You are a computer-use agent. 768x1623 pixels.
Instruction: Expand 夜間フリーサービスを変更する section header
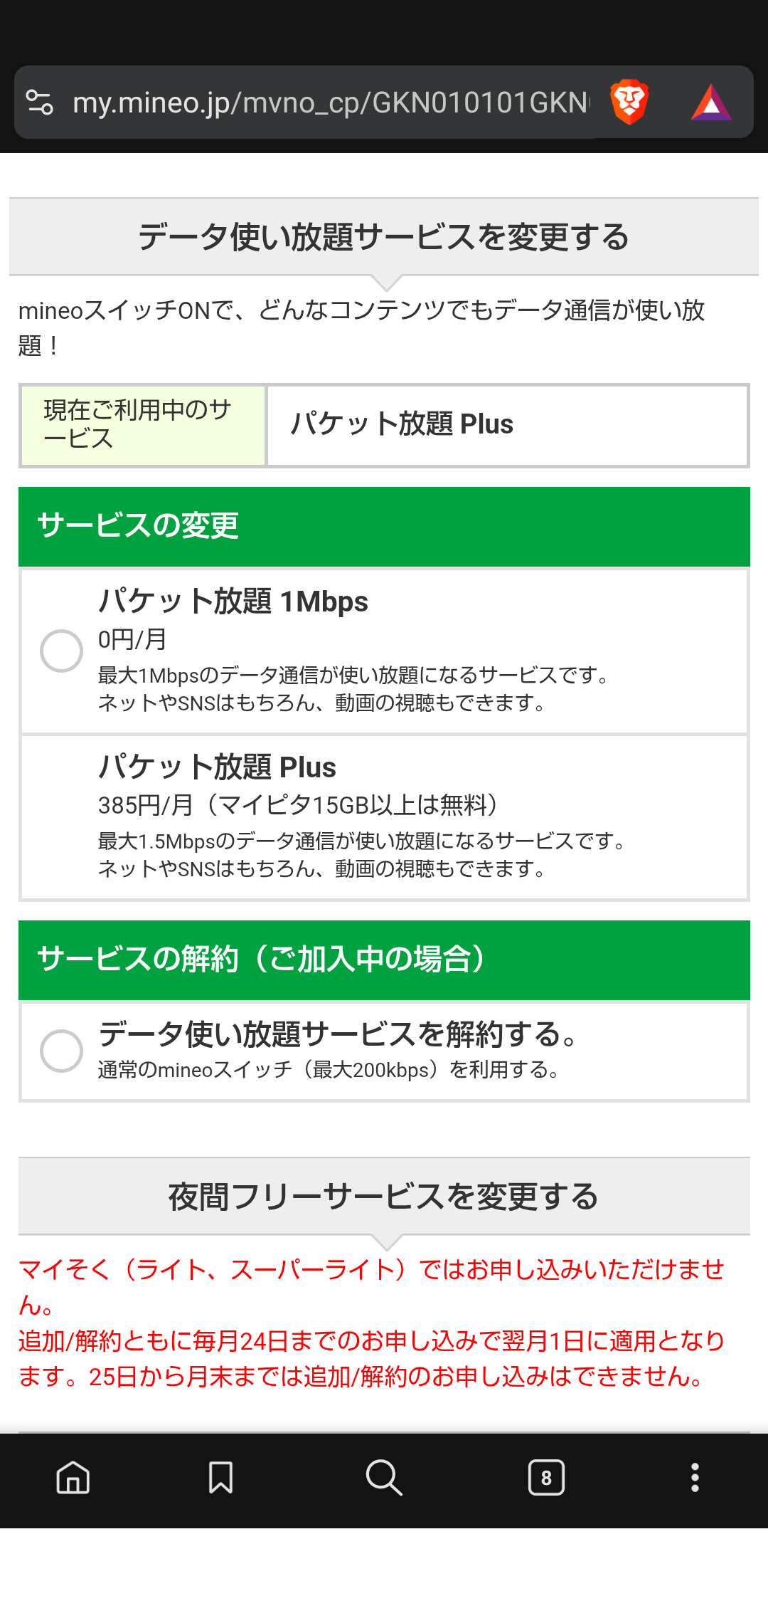tap(384, 1197)
